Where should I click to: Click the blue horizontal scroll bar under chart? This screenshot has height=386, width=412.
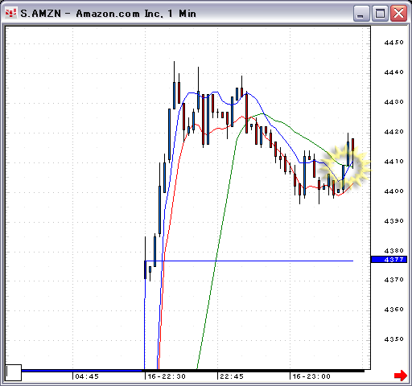81,371
